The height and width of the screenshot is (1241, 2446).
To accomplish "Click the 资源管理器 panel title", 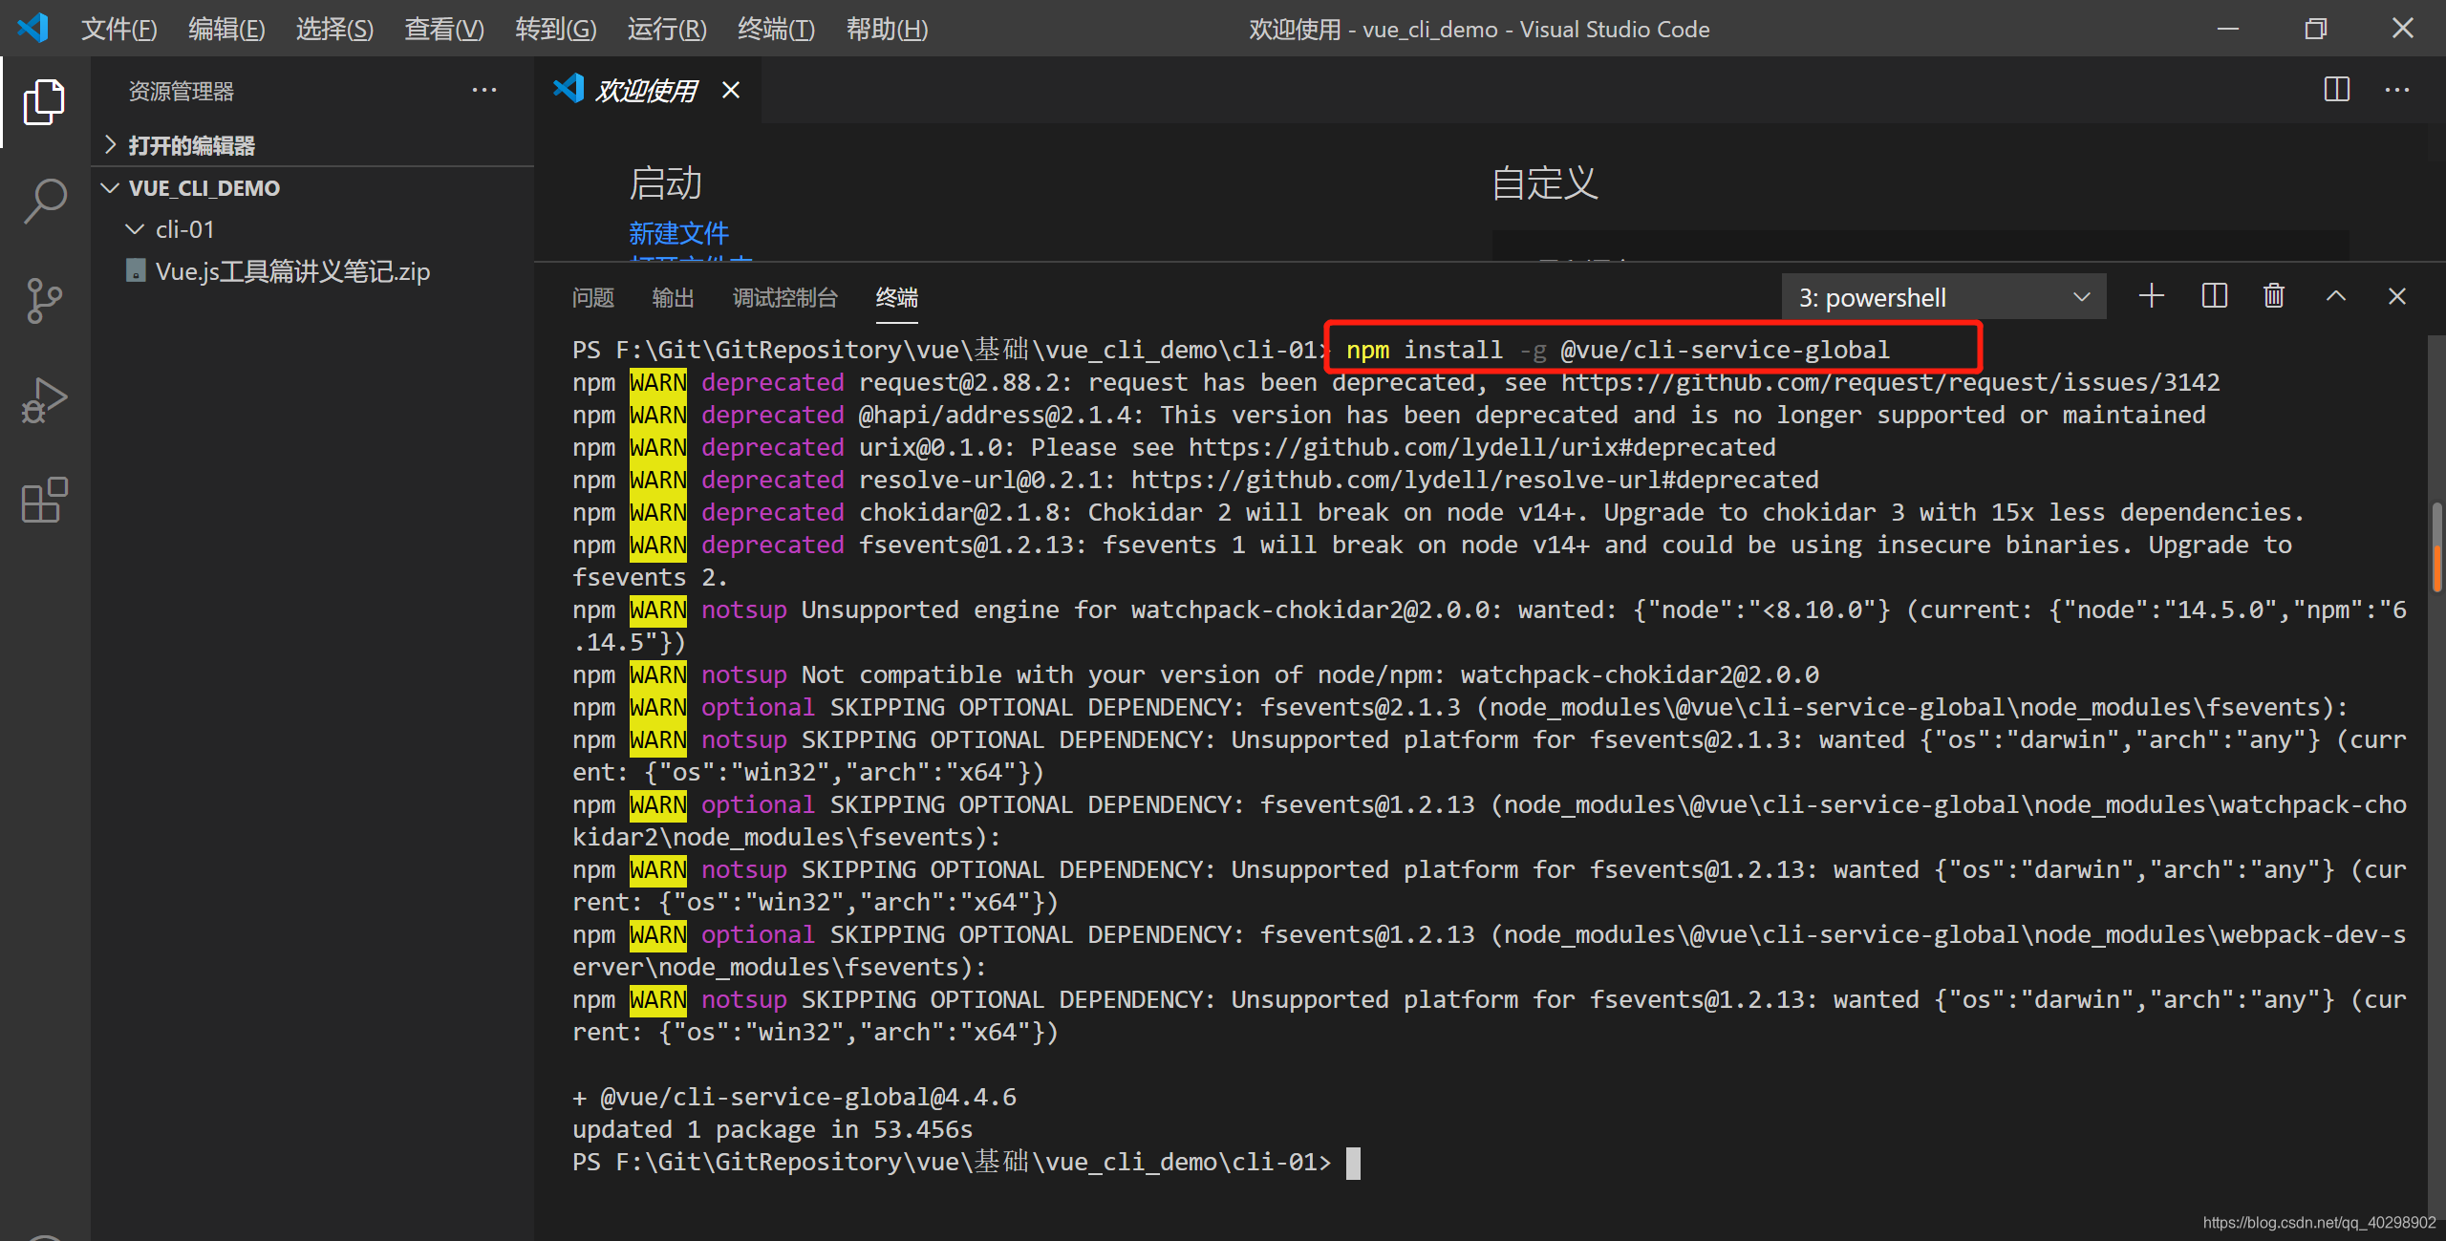I will (182, 91).
